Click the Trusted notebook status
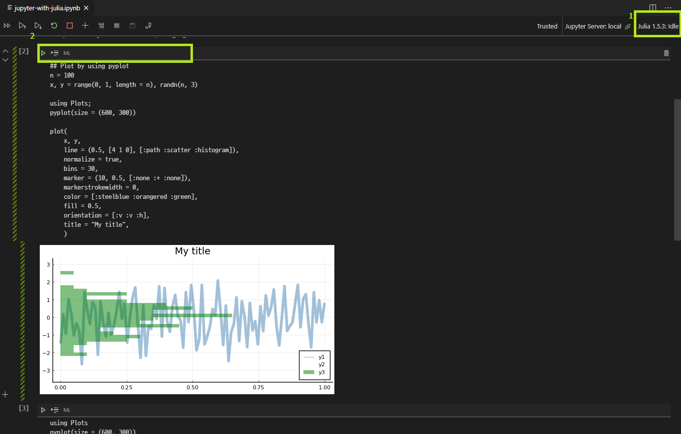Screen dimensions: 681x434 click(547, 27)
